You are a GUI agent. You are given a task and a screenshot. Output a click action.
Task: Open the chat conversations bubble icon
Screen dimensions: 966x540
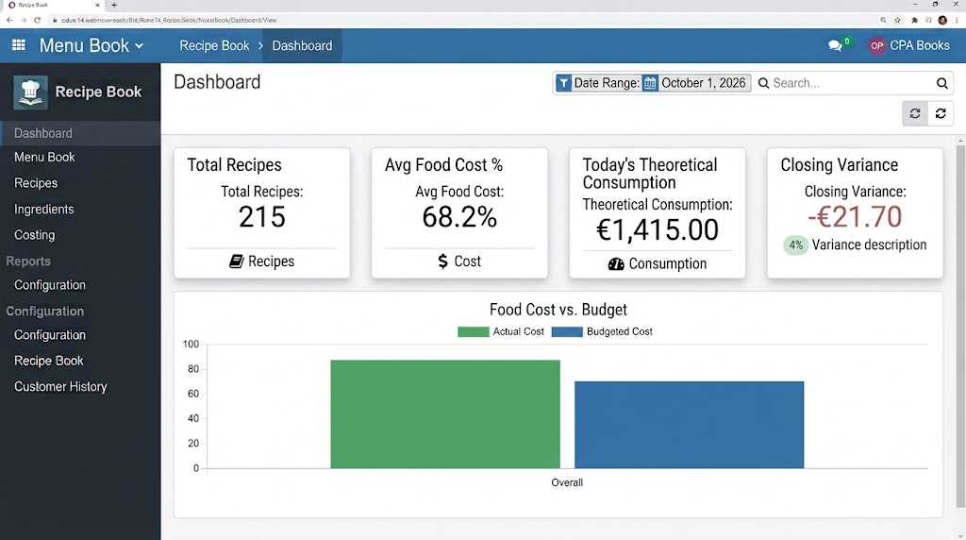point(835,45)
